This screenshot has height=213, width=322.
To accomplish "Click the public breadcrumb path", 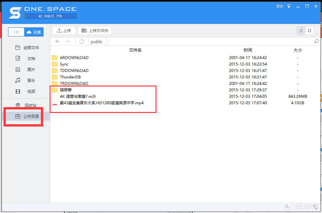I will point(97,42).
